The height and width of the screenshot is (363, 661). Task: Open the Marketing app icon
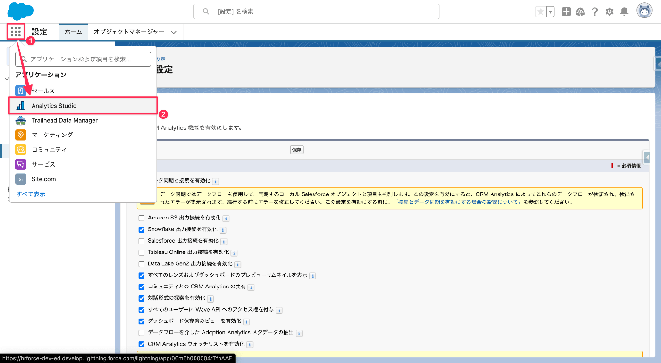click(20, 135)
